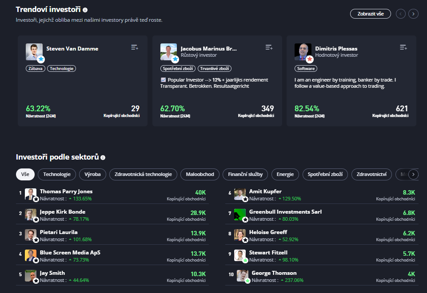
Task: Open Greenbull Investments Sarl avatar
Action: pos(240,215)
